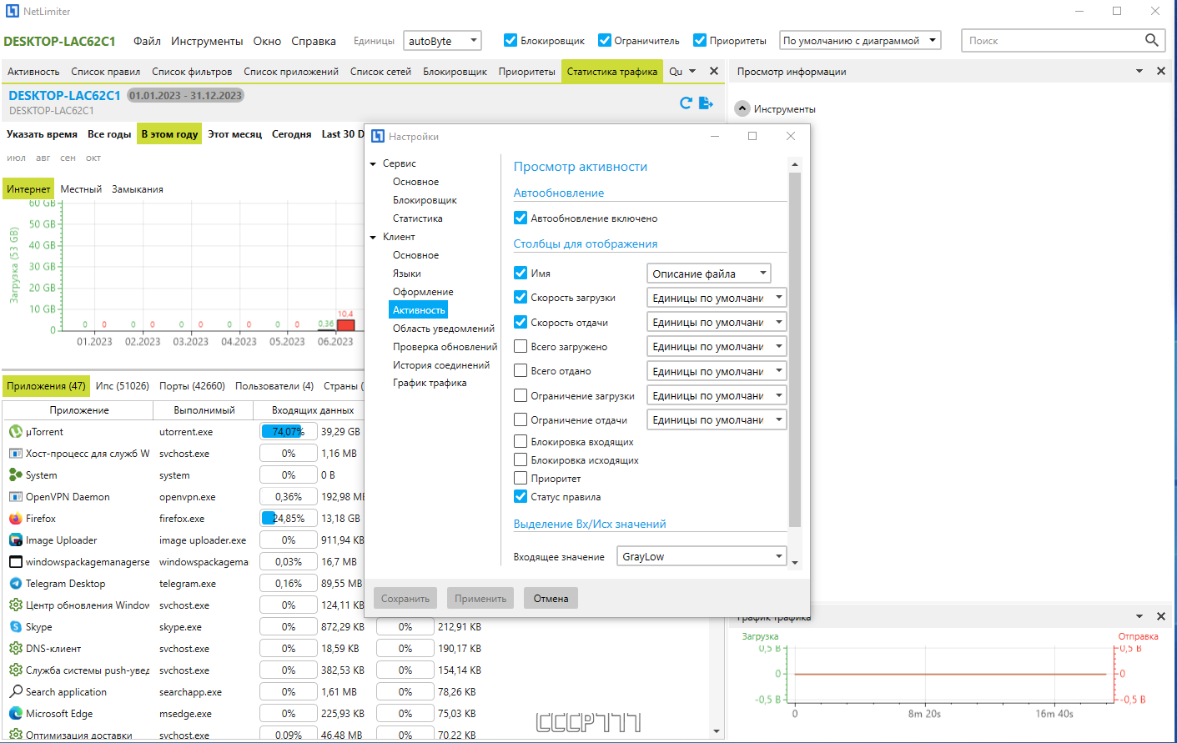Screen dimensions: 1177x743
Task: Select Статистика in the settings tree
Action: click(x=417, y=218)
